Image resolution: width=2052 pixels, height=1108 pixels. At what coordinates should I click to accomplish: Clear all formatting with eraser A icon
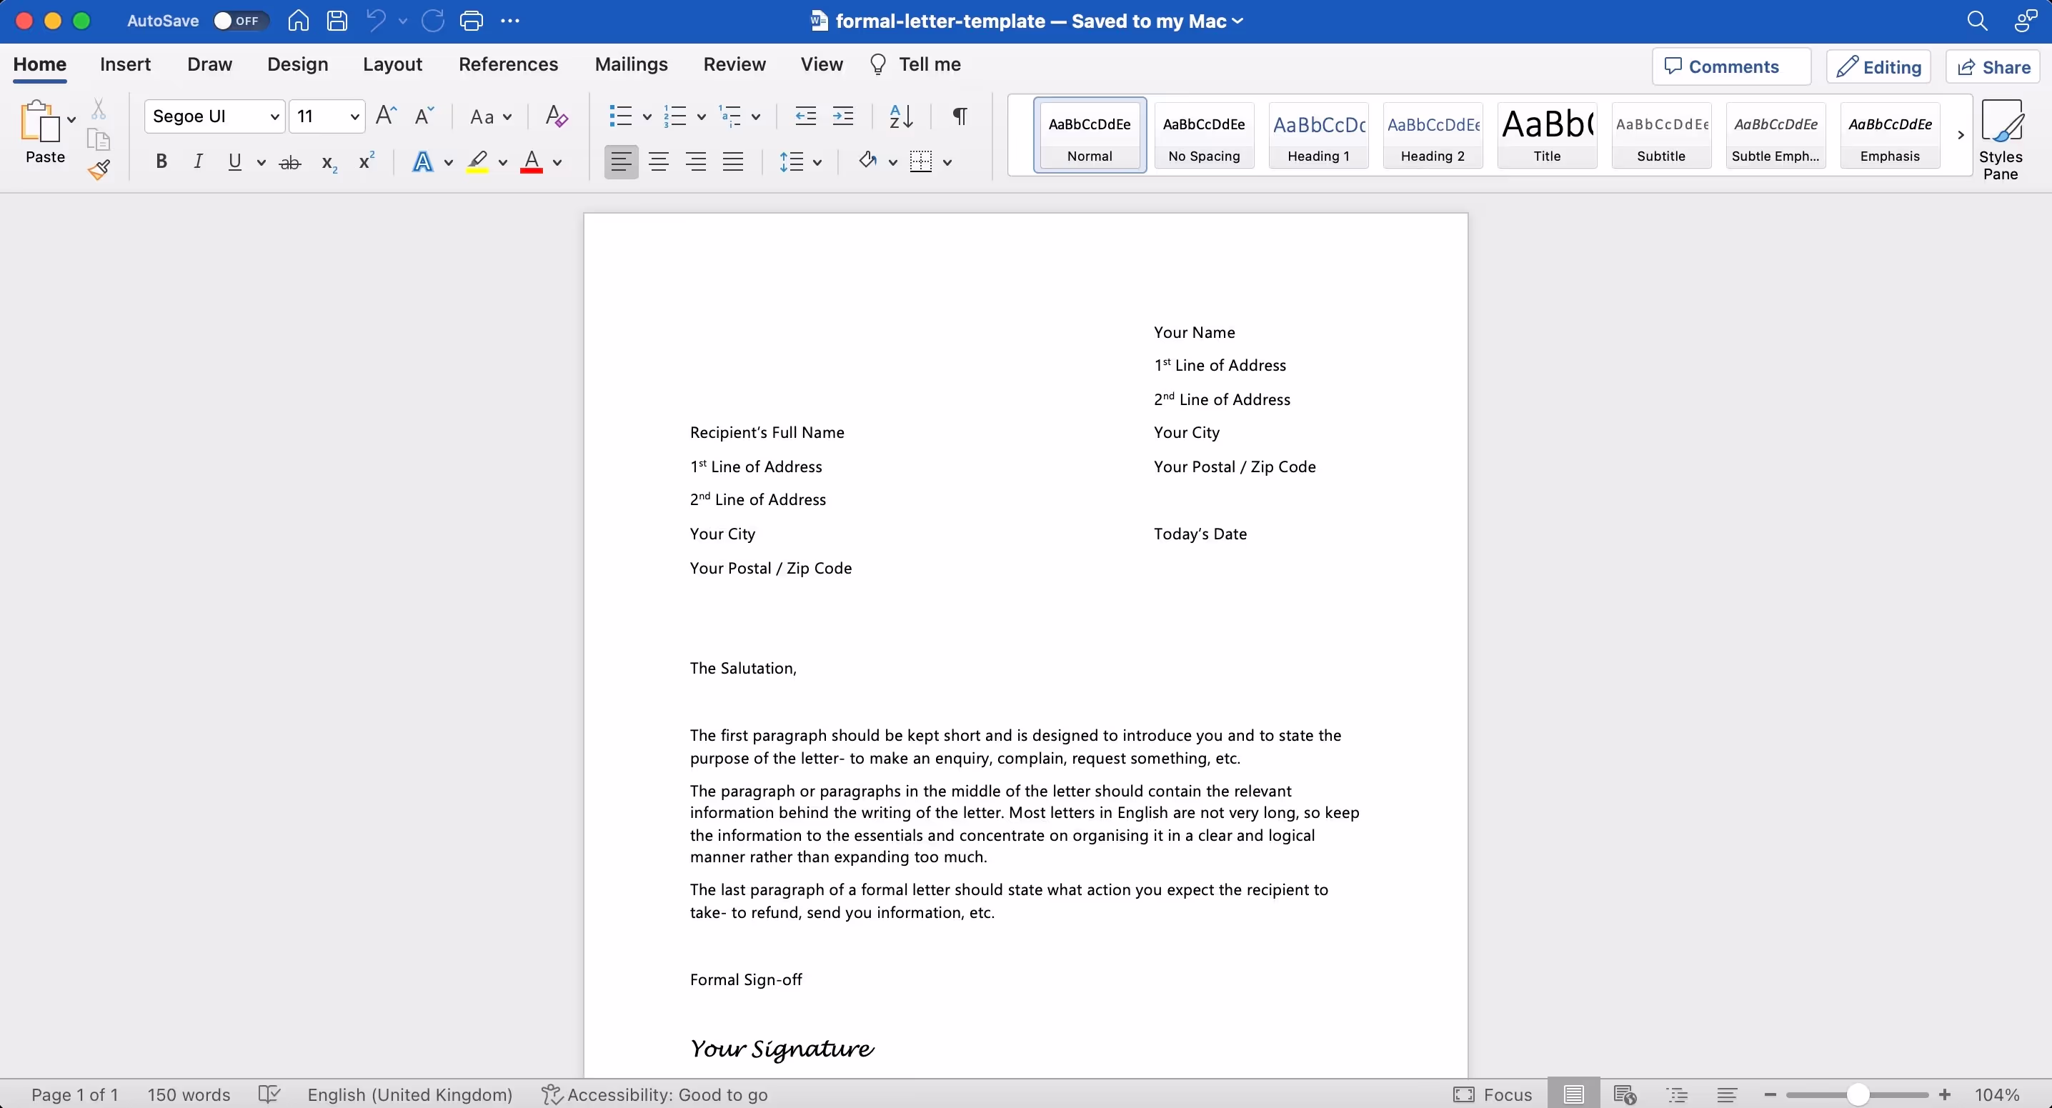click(x=556, y=116)
